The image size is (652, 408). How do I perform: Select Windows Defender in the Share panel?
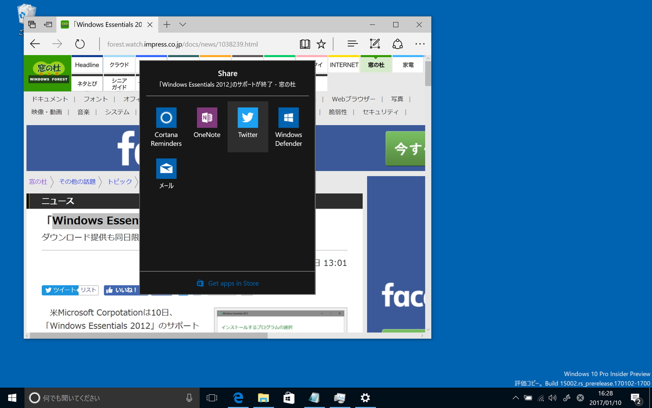288,127
